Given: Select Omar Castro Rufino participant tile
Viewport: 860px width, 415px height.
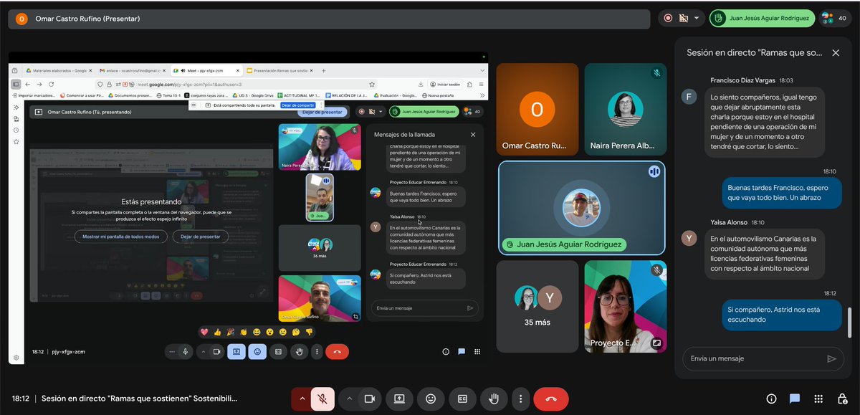Looking at the screenshot, I should [x=537, y=109].
